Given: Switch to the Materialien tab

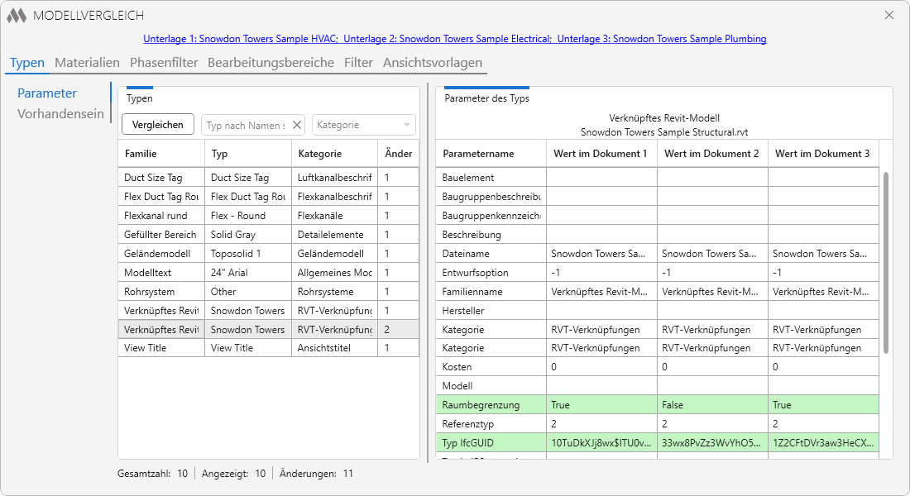Looking at the screenshot, I should pyautogui.click(x=87, y=63).
